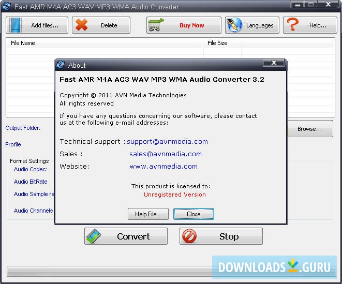Click the Profile label
342x284 pixels.
[x=13, y=144]
